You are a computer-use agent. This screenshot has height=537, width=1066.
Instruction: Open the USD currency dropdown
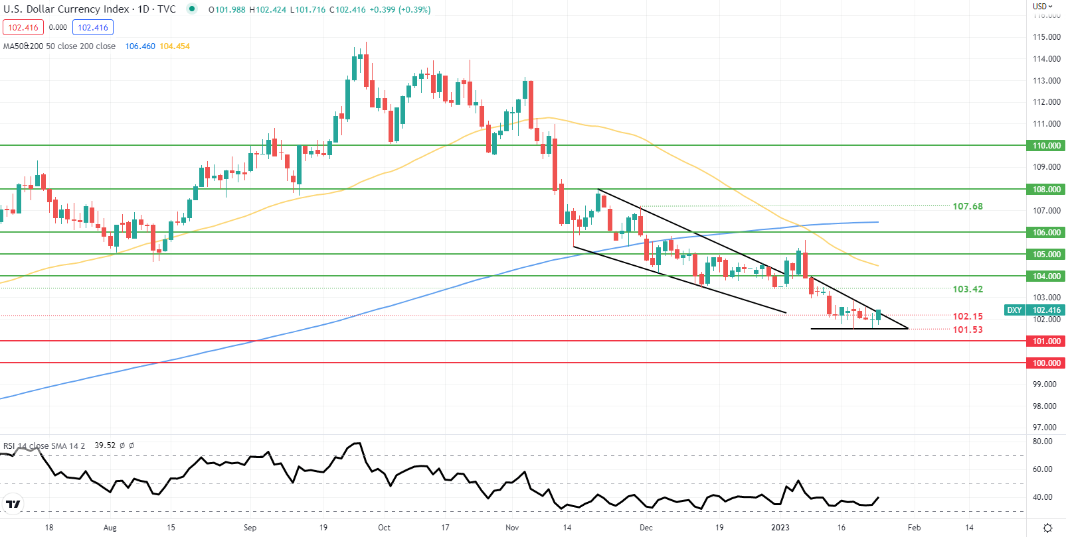click(1043, 6)
